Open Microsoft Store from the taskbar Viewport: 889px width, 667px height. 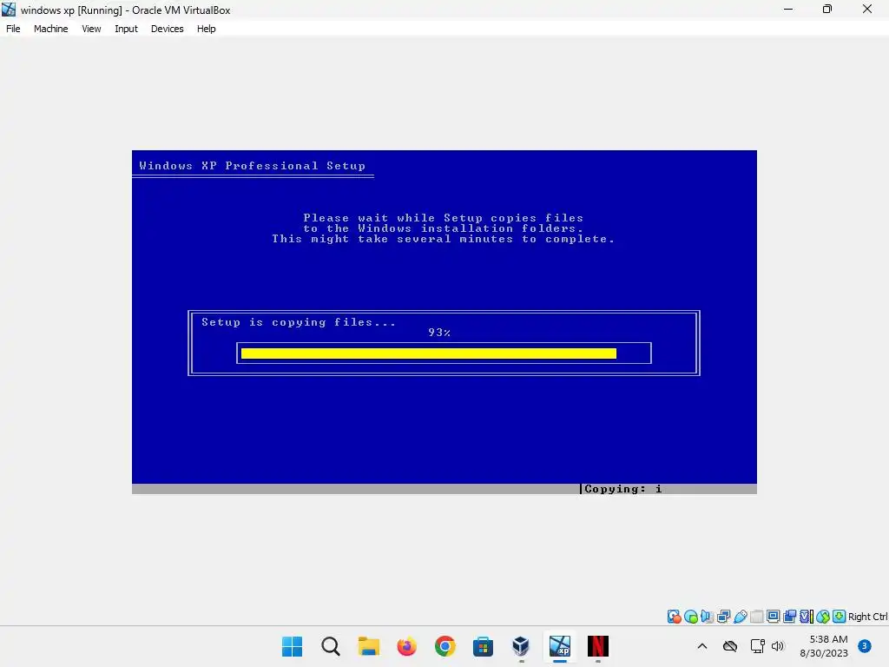[x=483, y=646]
